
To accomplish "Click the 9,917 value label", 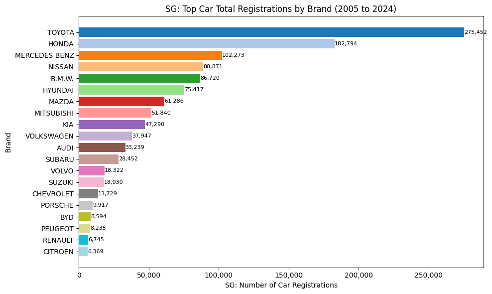I will (x=101, y=205).
